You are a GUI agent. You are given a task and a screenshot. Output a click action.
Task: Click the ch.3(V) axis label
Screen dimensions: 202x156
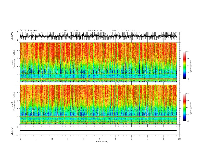point(12,131)
